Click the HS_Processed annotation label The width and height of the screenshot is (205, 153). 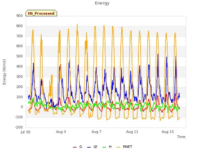[x=41, y=13]
